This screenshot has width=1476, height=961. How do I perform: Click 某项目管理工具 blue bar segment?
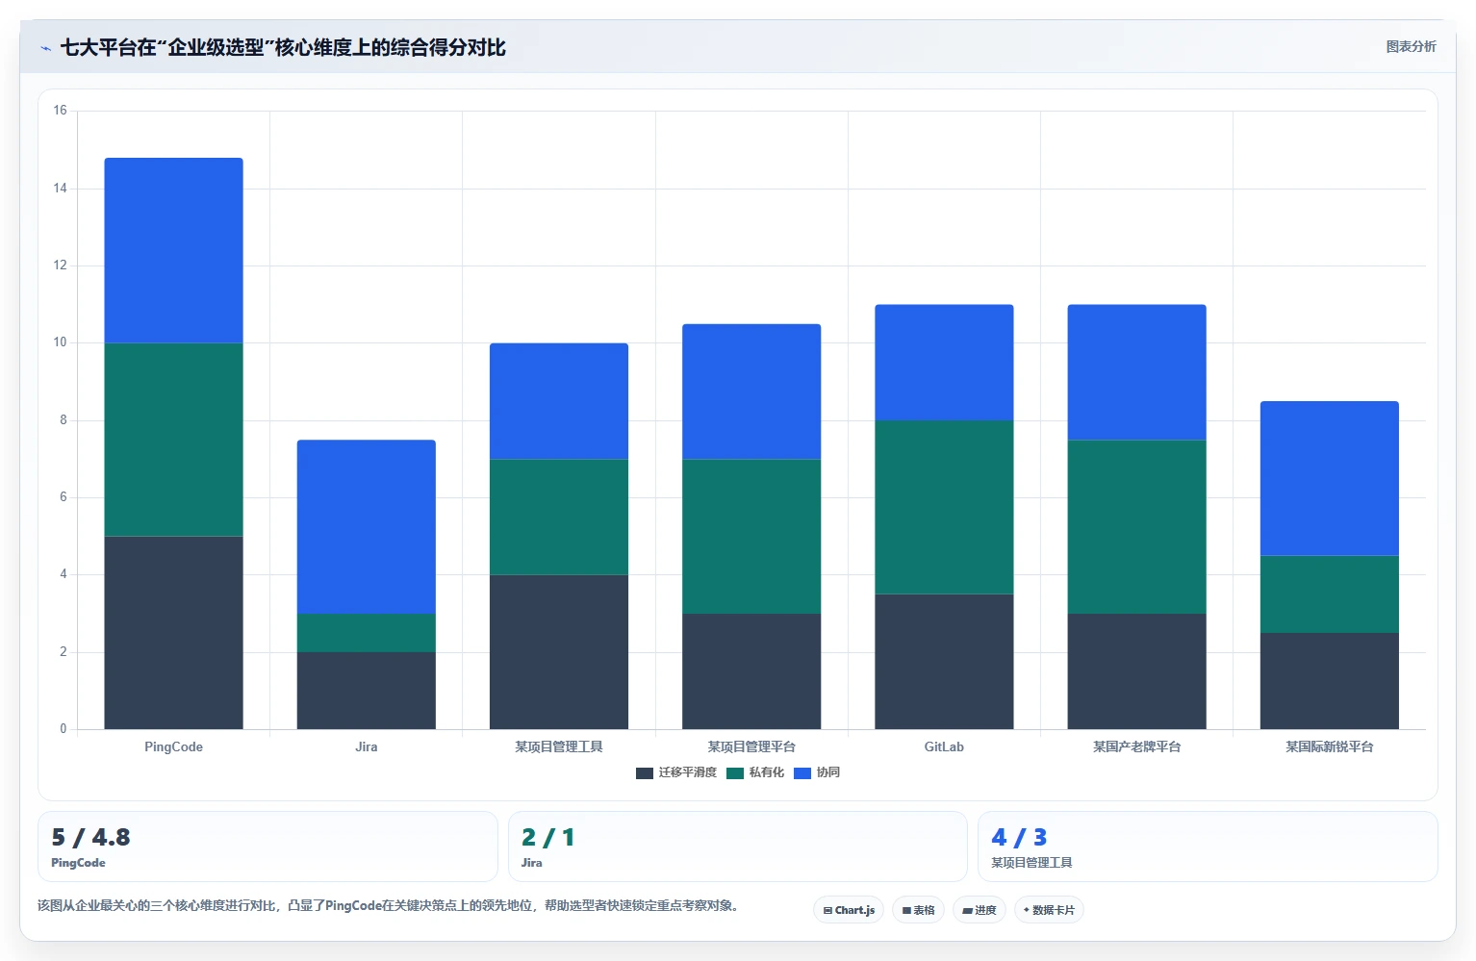pyautogui.click(x=559, y=401)
